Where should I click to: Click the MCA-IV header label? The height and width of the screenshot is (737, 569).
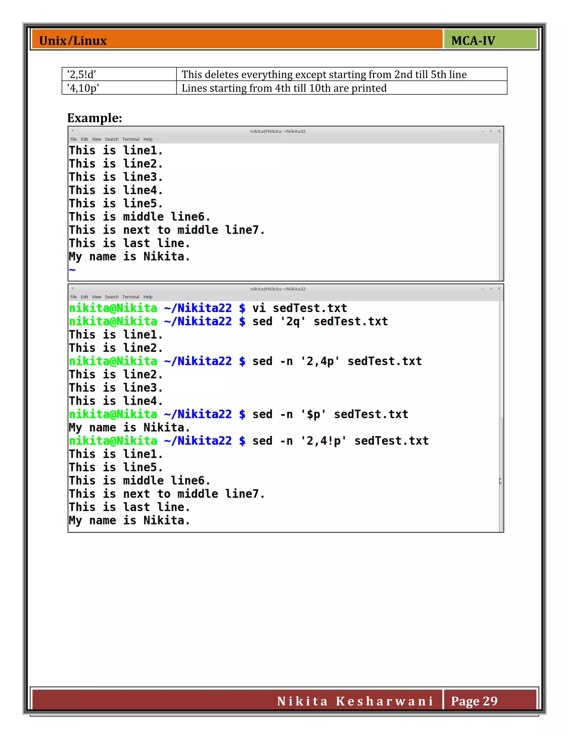[473, 41]
